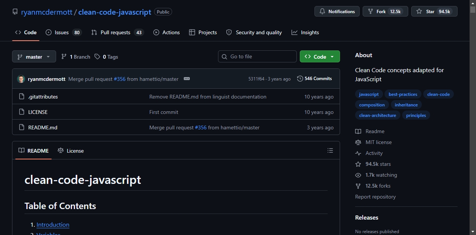This screenshot has height=235, width=476.
Task: Click the composition topic tag
Action: pos(372,105)
